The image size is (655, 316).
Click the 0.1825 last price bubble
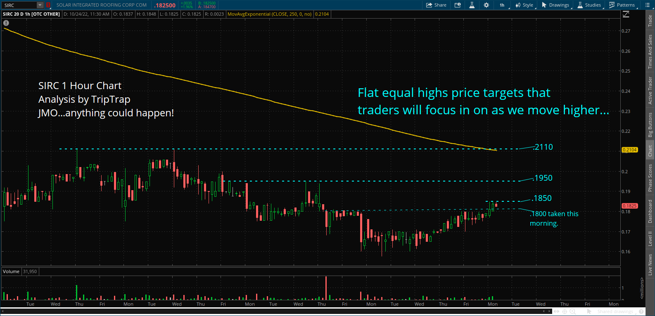[630, 205]
